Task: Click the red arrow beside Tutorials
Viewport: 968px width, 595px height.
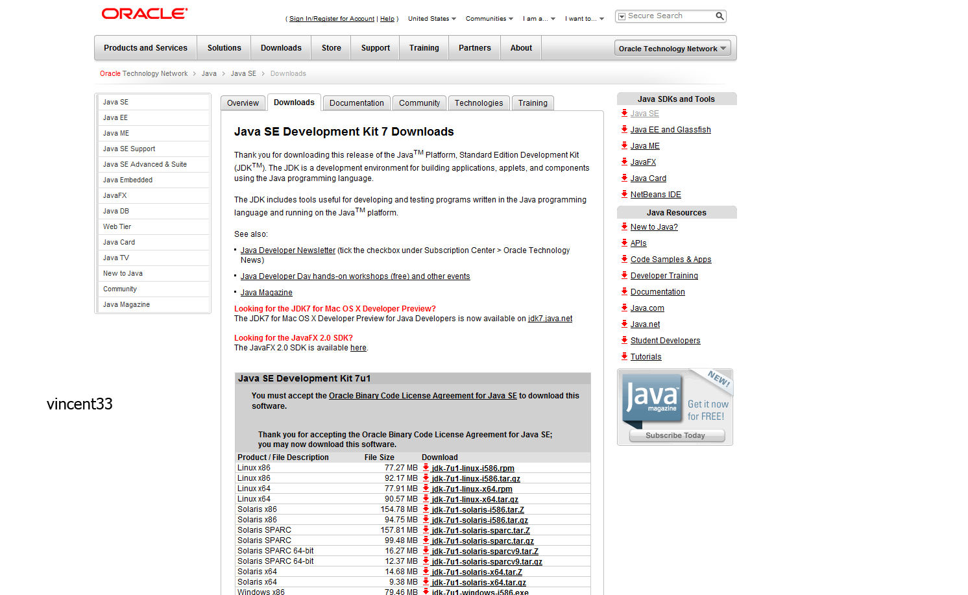Action: (x=624, y=356)
